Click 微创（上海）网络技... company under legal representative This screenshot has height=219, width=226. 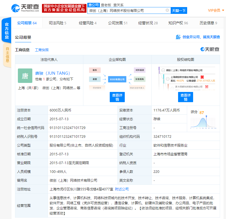59,88
